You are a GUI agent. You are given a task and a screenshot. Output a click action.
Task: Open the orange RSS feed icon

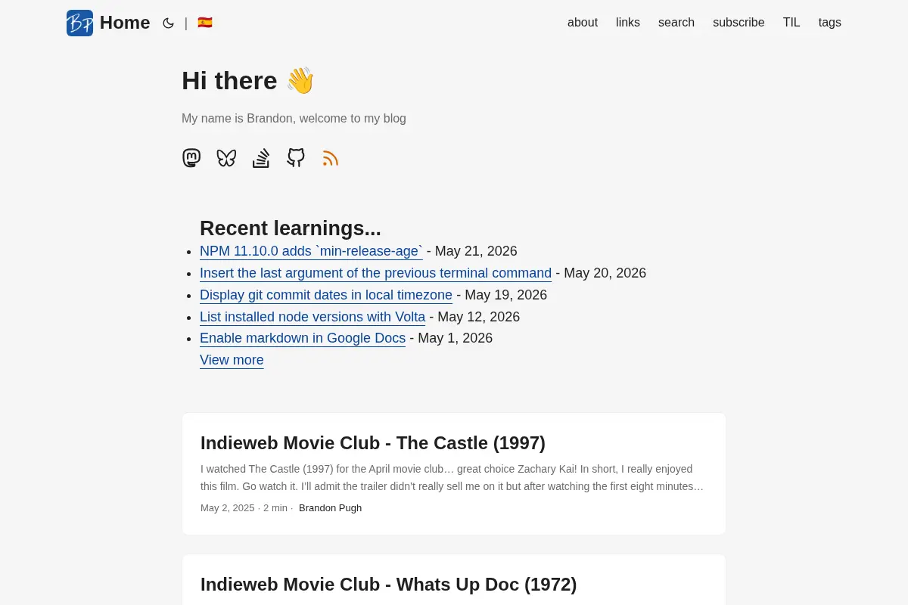331,158
